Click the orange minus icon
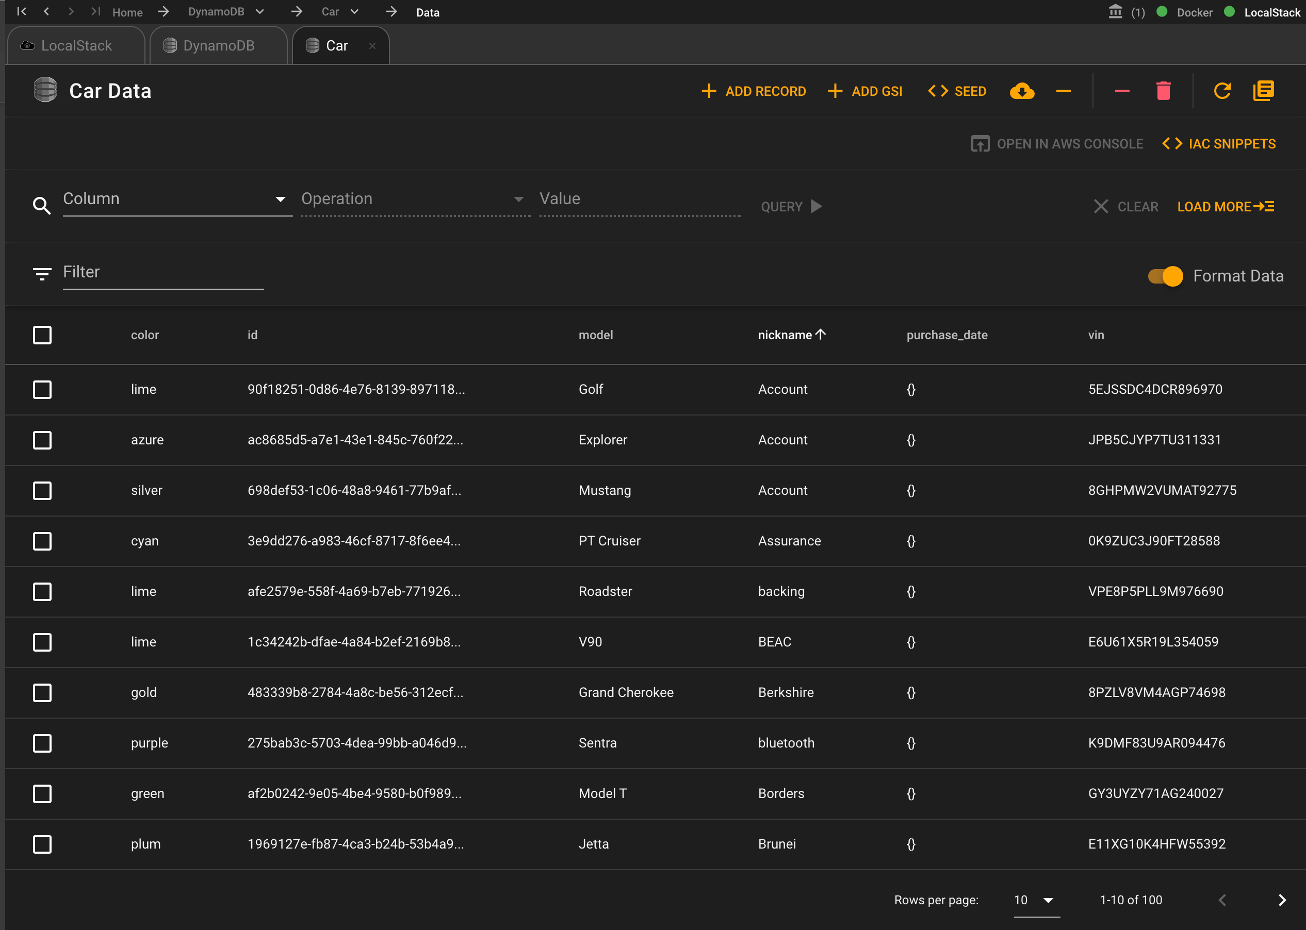This screenshot has height=930, width=1306. [x=1063, y=91]
